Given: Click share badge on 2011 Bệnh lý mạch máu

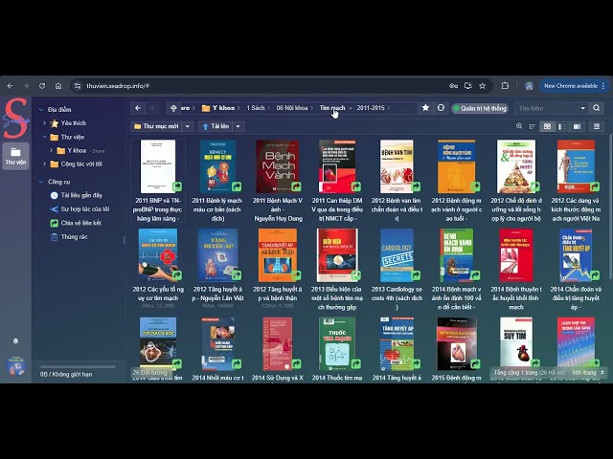Looking at the screenshot, I should (x=237, y=186).
